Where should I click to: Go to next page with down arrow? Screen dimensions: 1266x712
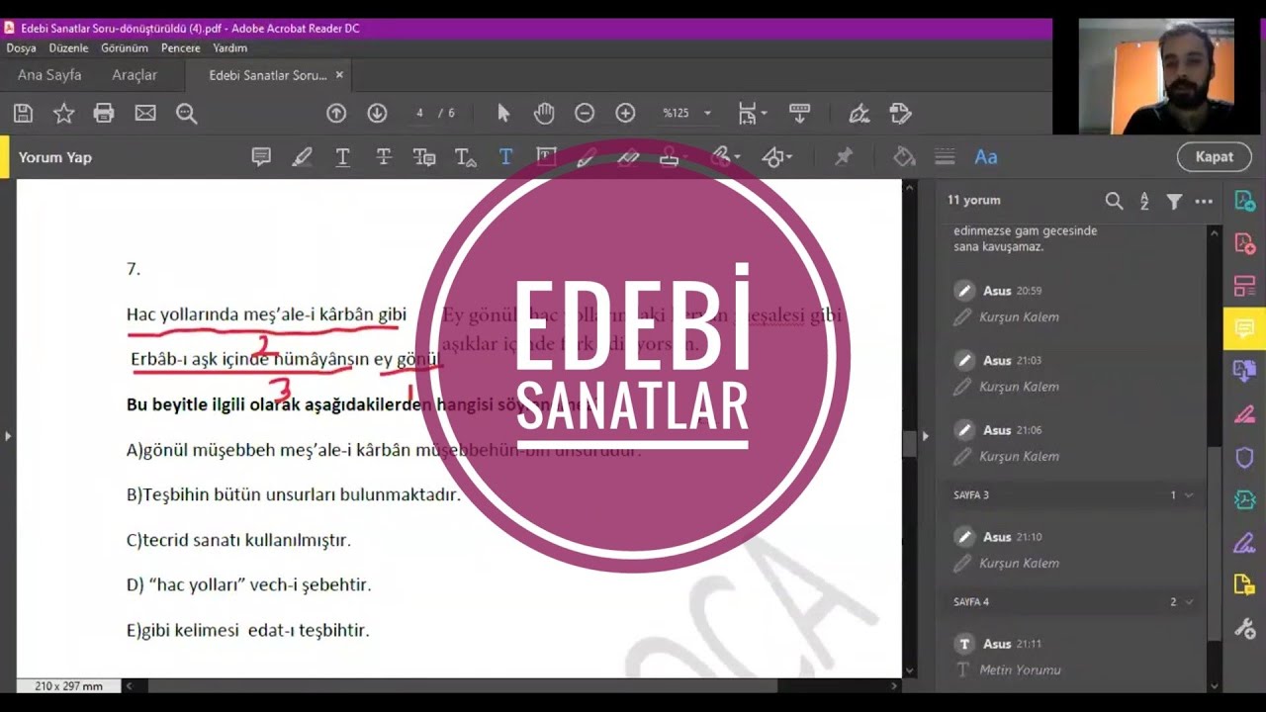[x=377, y=114]
